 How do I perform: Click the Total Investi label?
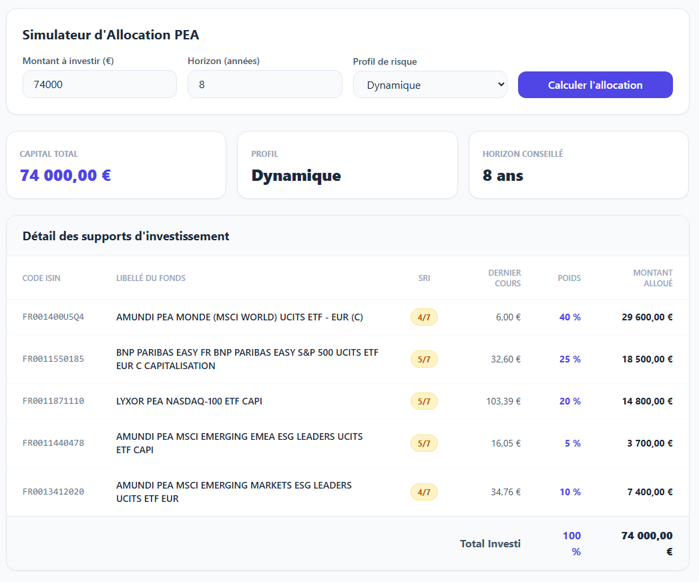tap(490, 544)
